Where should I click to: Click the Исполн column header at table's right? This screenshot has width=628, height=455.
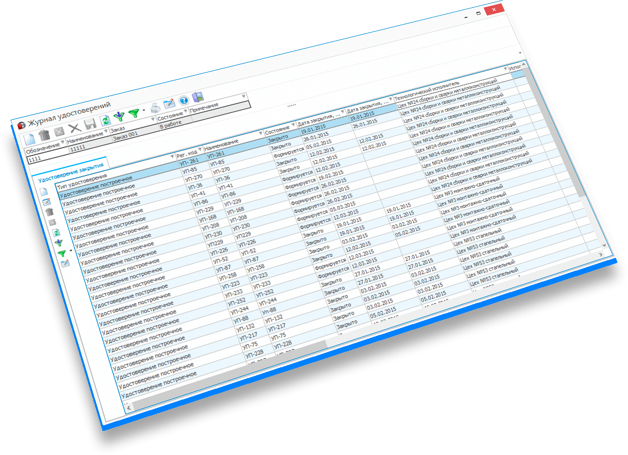click(515, 67)
